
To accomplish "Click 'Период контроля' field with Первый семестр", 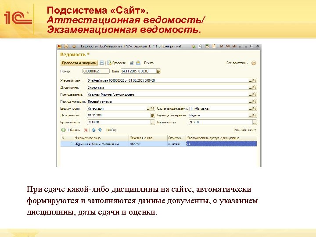I will pyautogui.click(x=168, y=101).
